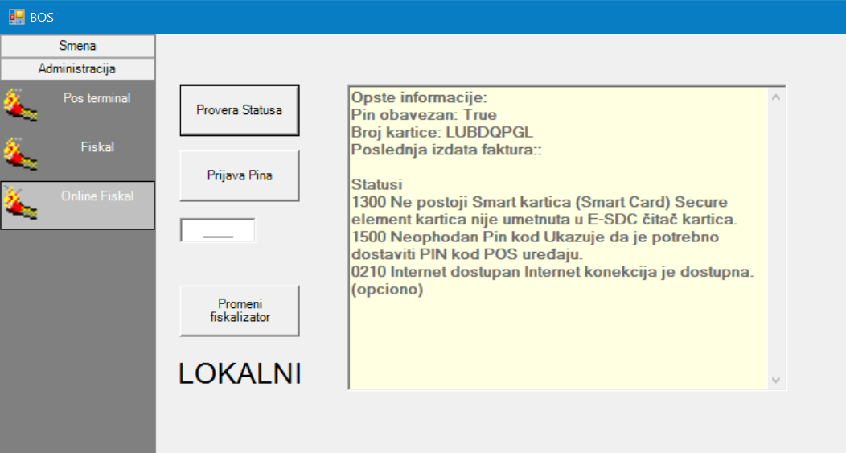Select the Online Fiskal icon
The height and width of the screenshot is (453, 846).
click(19, 202)
